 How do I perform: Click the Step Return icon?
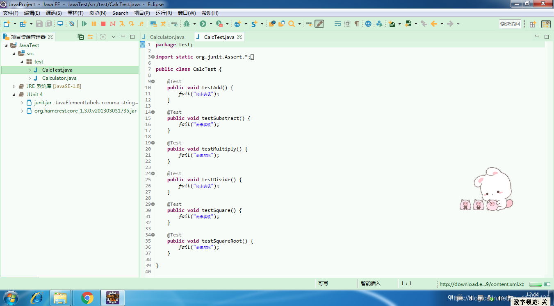point(141,24)
